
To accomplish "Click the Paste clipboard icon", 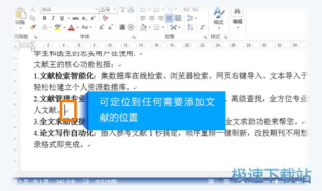I will pyautogui.click(x=21, y=13).
